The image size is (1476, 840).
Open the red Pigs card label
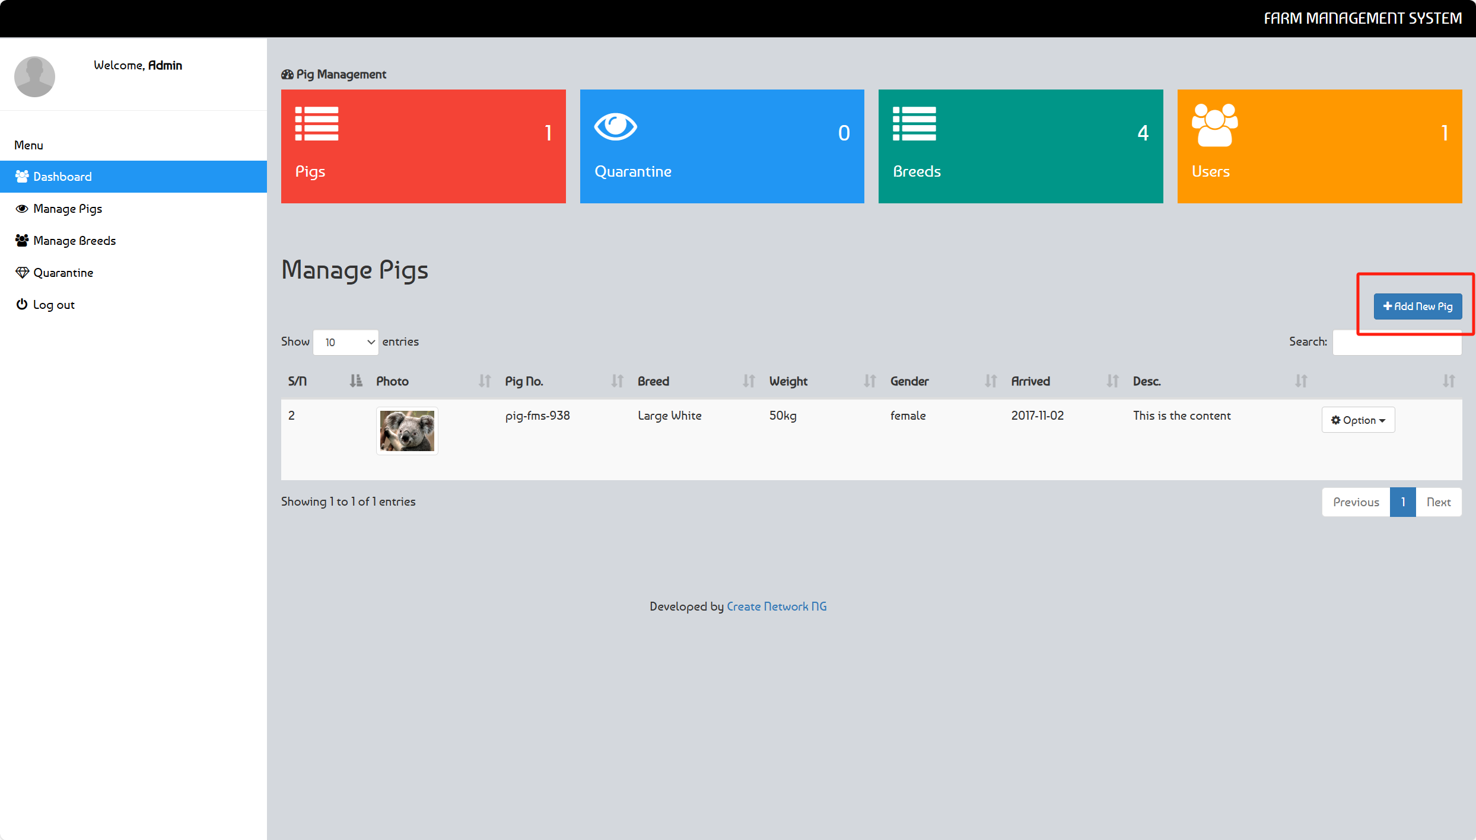310,171
